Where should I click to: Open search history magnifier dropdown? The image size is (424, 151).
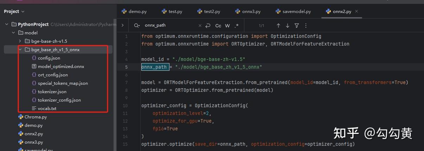137,26
